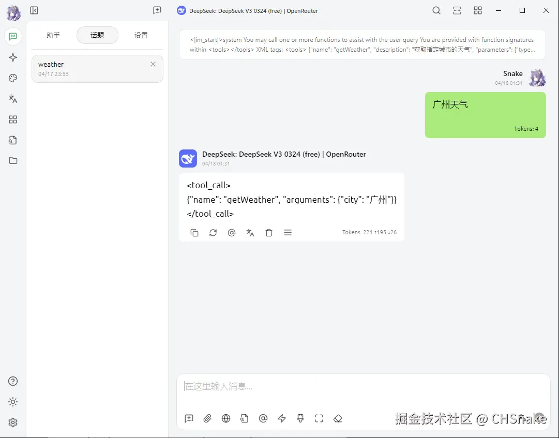Open the user avatar in the sidebar

pyautogui.click(x=13, y=13)
